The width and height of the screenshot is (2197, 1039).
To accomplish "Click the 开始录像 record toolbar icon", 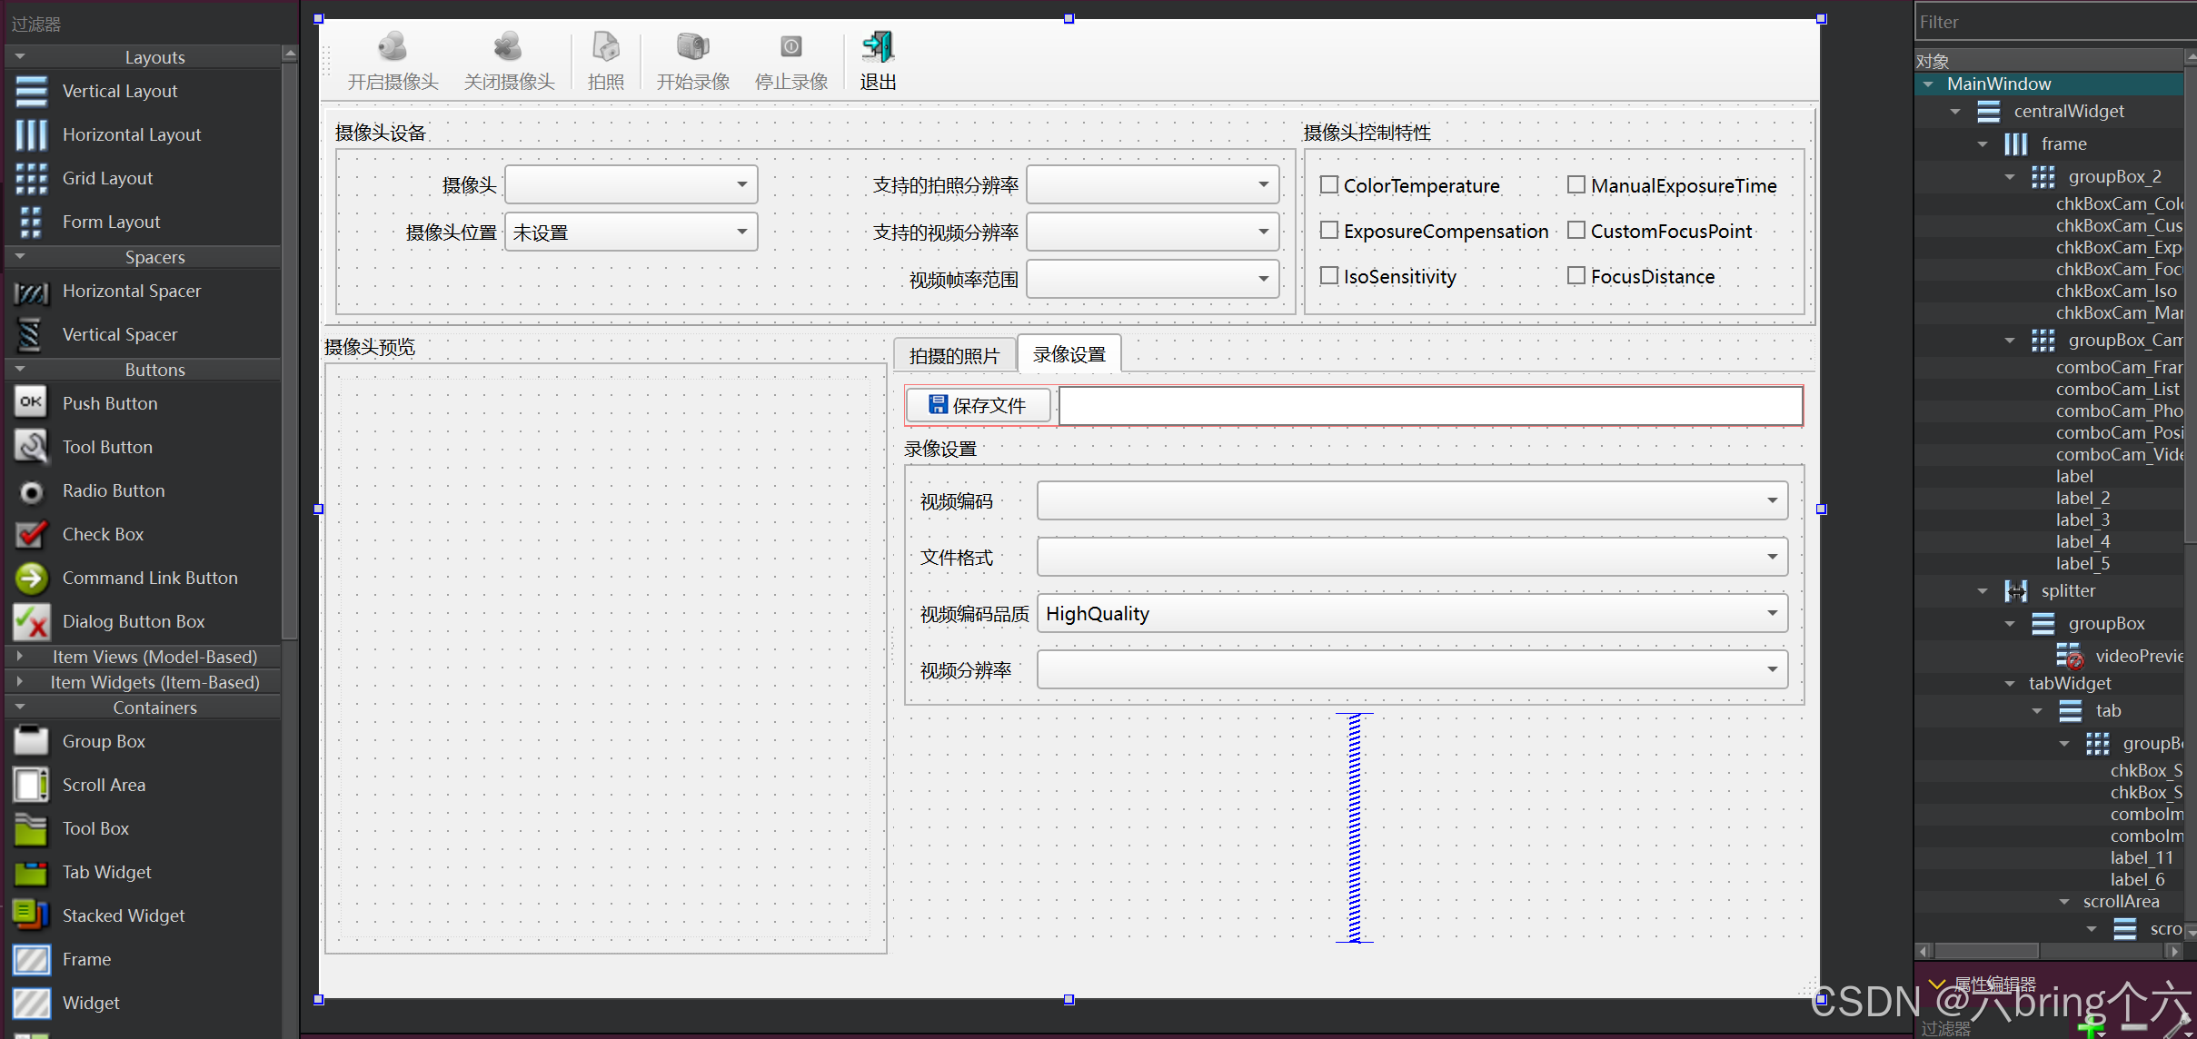I will click(692, 47).
